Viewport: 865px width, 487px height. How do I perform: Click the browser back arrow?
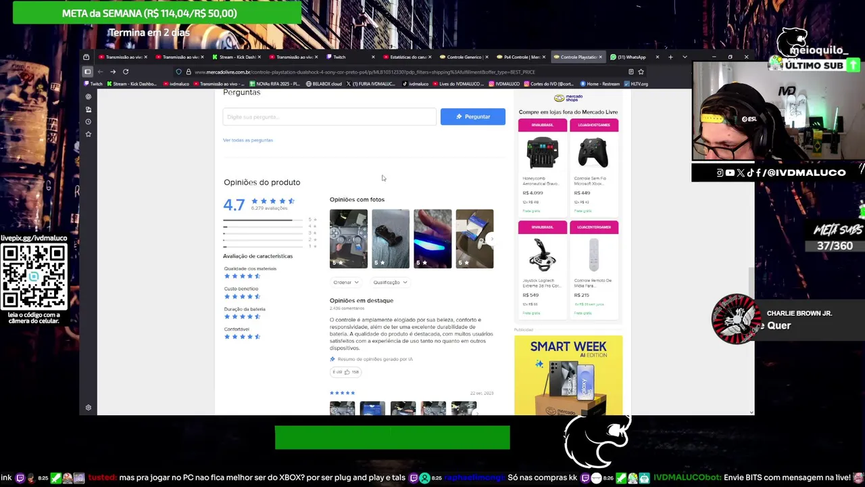pyautogui.click(x=100, y=72)
